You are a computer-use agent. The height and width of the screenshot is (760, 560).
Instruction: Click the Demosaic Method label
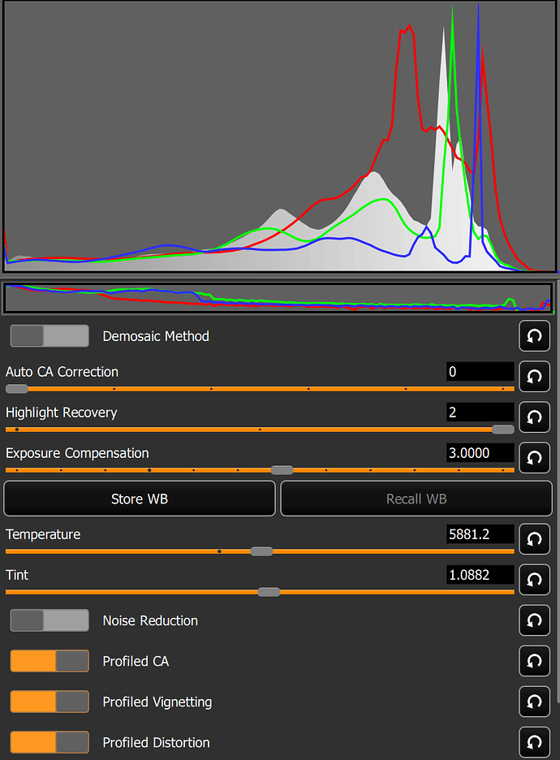coord(156,336)
